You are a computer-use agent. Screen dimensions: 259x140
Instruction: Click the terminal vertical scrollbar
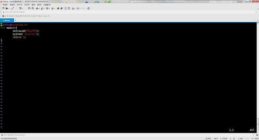(258, 78)
